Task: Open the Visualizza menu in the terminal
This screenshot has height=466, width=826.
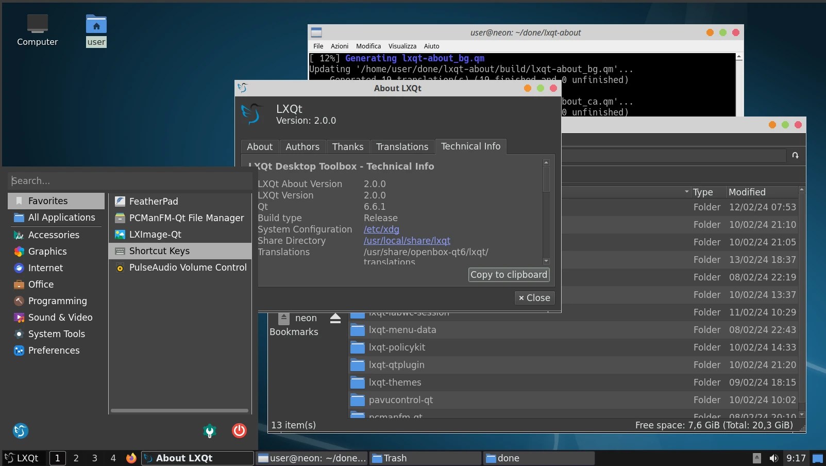Action: click(402, 46)
